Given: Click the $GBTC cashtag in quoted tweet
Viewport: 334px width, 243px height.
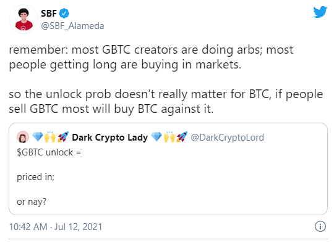Looking at the screenshot, I should click(x=30, y=152).
